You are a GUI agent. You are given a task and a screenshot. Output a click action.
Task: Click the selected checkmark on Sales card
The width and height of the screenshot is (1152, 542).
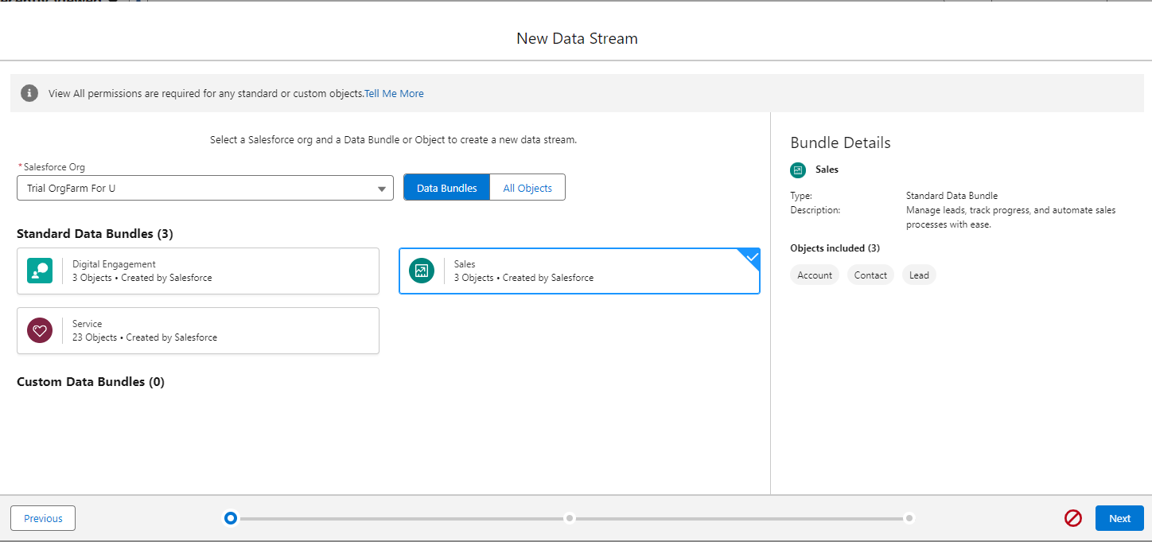click(x=751, y=258)
